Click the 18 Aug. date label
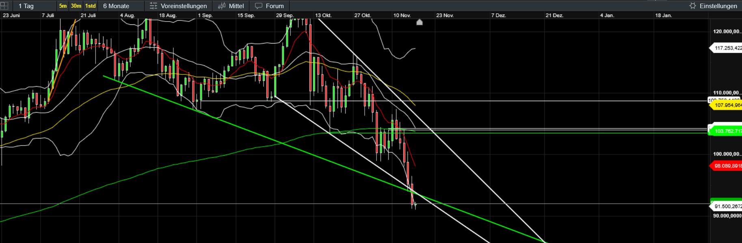 click(168, 15)
